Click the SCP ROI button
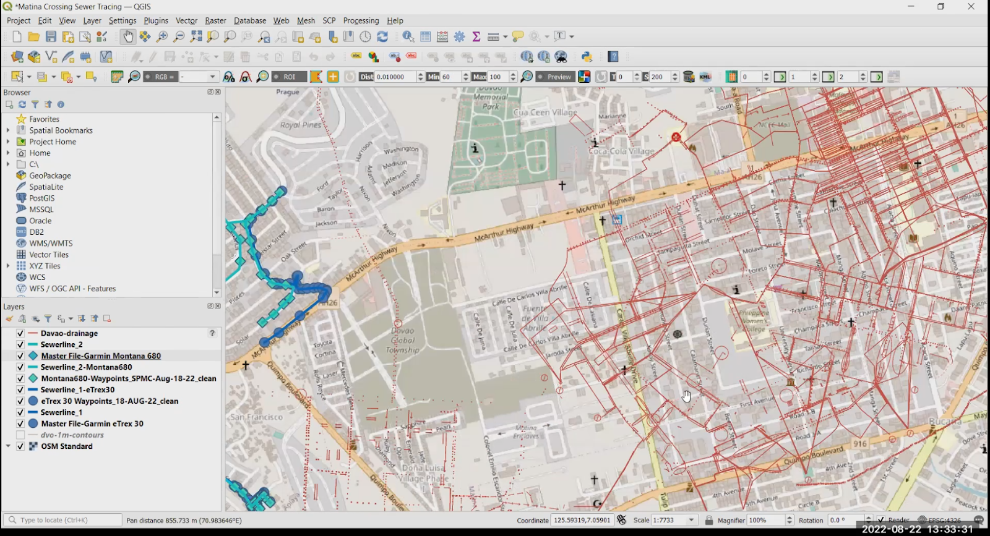The width and height of the screenshot is (990, 536). [290, 77]
